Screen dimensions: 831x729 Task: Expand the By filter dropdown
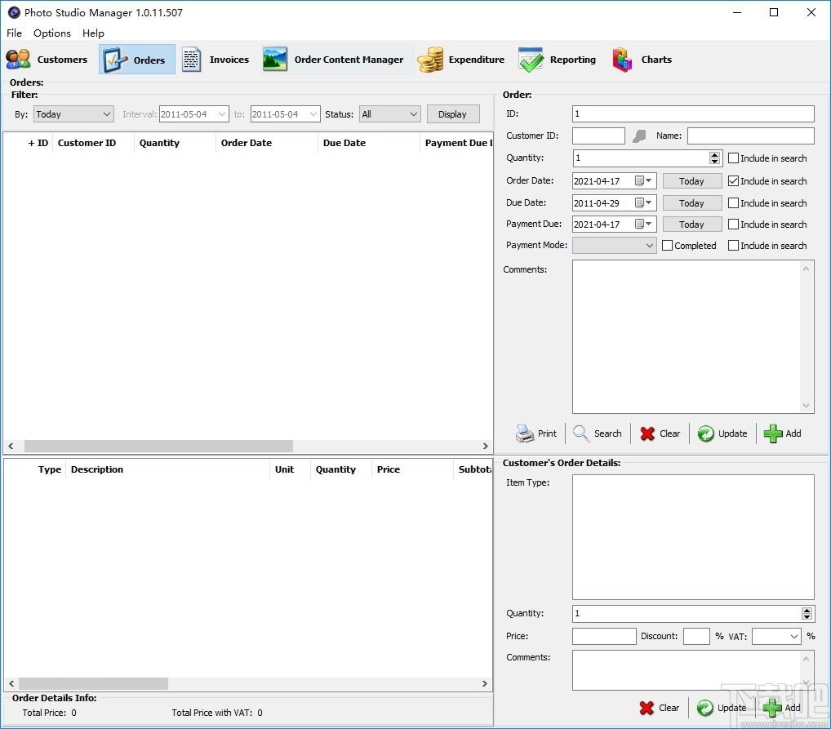[x=73, y=114]
